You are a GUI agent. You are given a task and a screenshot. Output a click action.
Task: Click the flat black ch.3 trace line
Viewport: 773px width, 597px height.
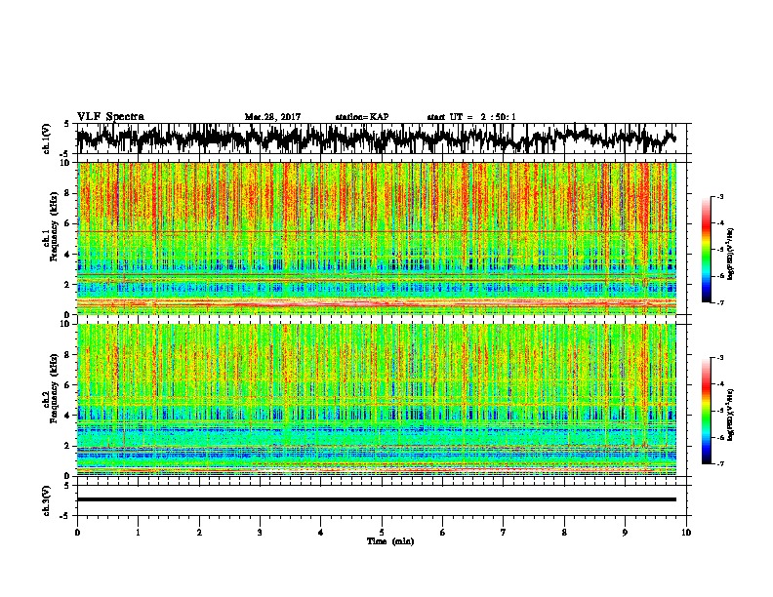pos(377,499)
